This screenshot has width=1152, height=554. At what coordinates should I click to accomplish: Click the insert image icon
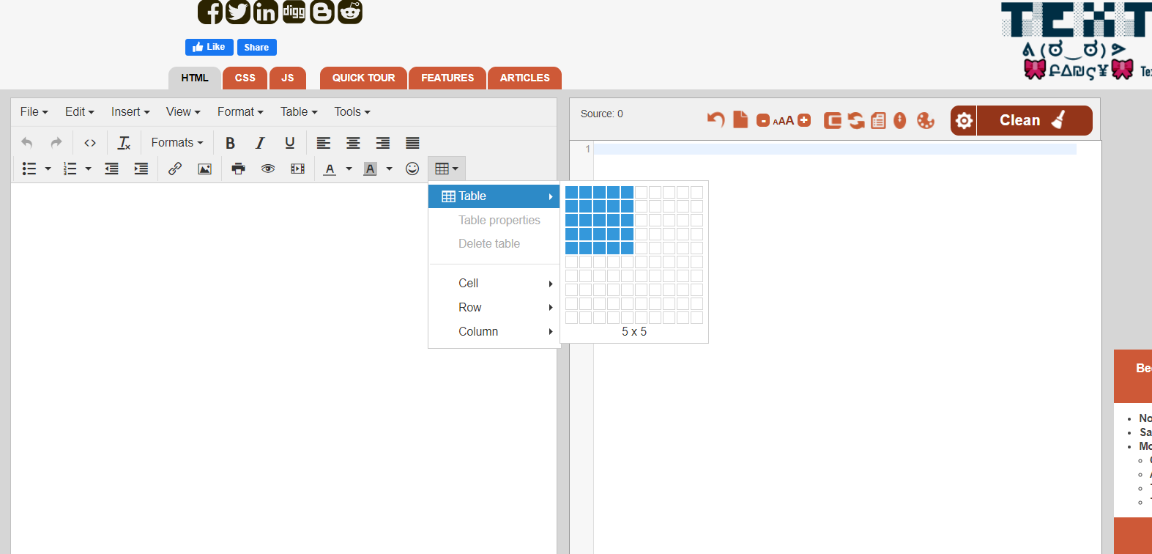click(205, 169)
